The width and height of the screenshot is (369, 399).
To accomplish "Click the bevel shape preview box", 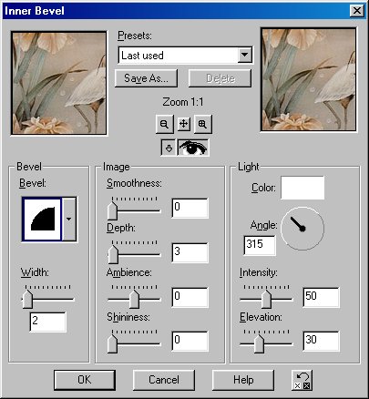I will (x=42, y=219).
